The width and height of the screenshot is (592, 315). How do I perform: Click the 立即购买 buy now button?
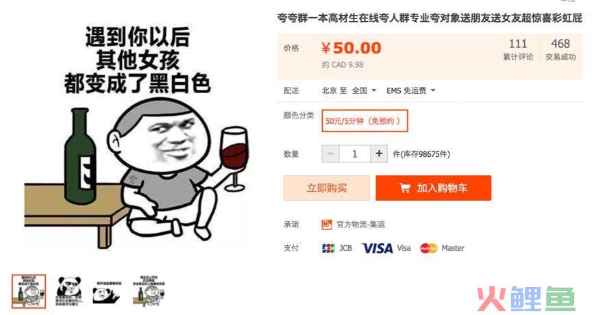(x=327, y=188)
